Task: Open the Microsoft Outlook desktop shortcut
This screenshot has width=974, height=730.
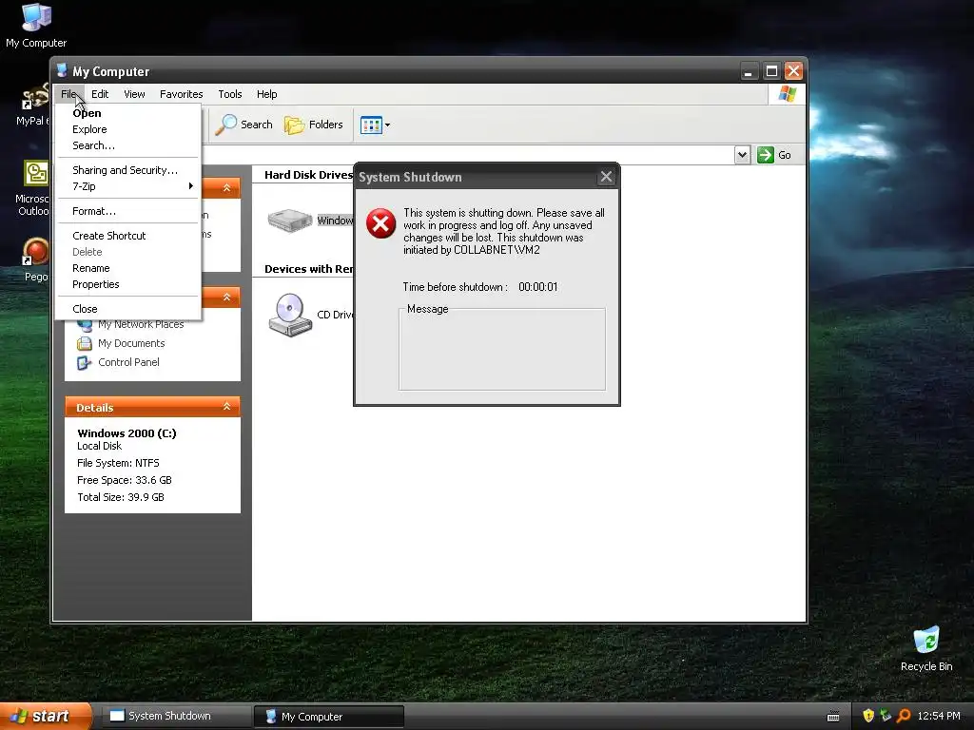Action: [x=34, y=188]
